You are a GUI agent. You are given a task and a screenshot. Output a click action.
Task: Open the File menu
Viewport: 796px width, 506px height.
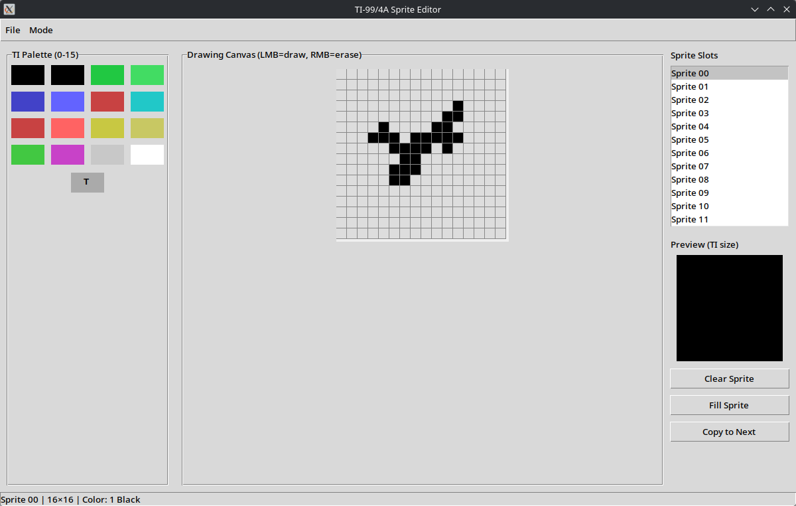13,30
